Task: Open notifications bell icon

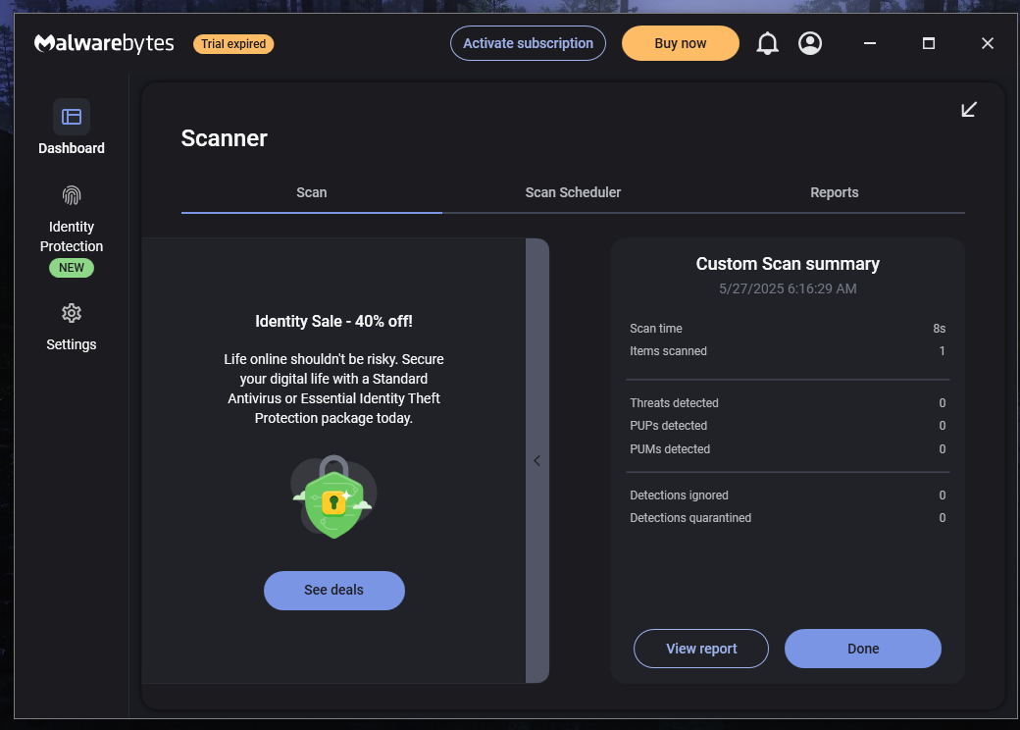Action: pos(768,43)
